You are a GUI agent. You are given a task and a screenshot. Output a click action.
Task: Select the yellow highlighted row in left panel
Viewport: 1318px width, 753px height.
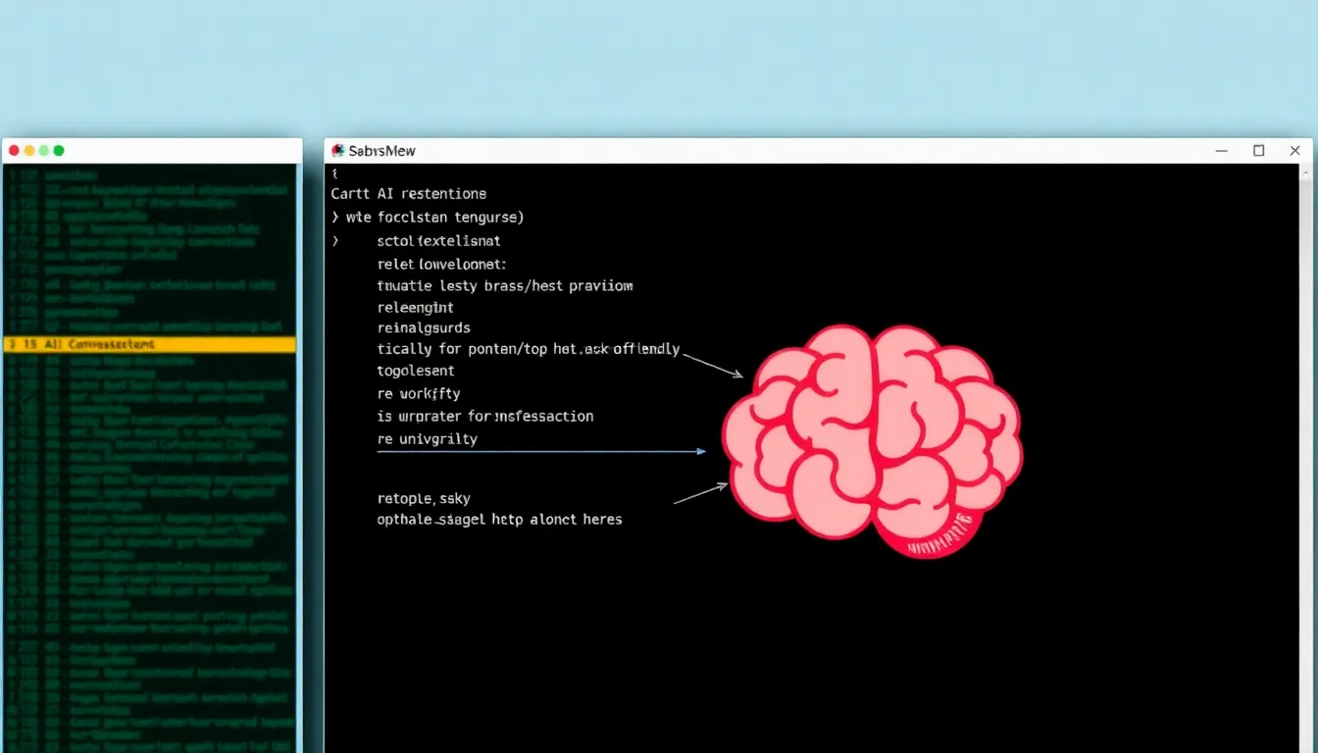click(149, 345)
